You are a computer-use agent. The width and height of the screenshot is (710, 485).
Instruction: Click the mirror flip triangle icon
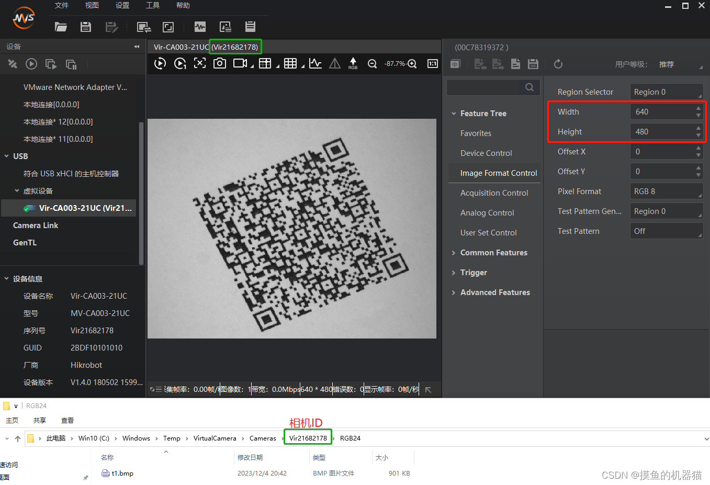(x=335, y=63)
